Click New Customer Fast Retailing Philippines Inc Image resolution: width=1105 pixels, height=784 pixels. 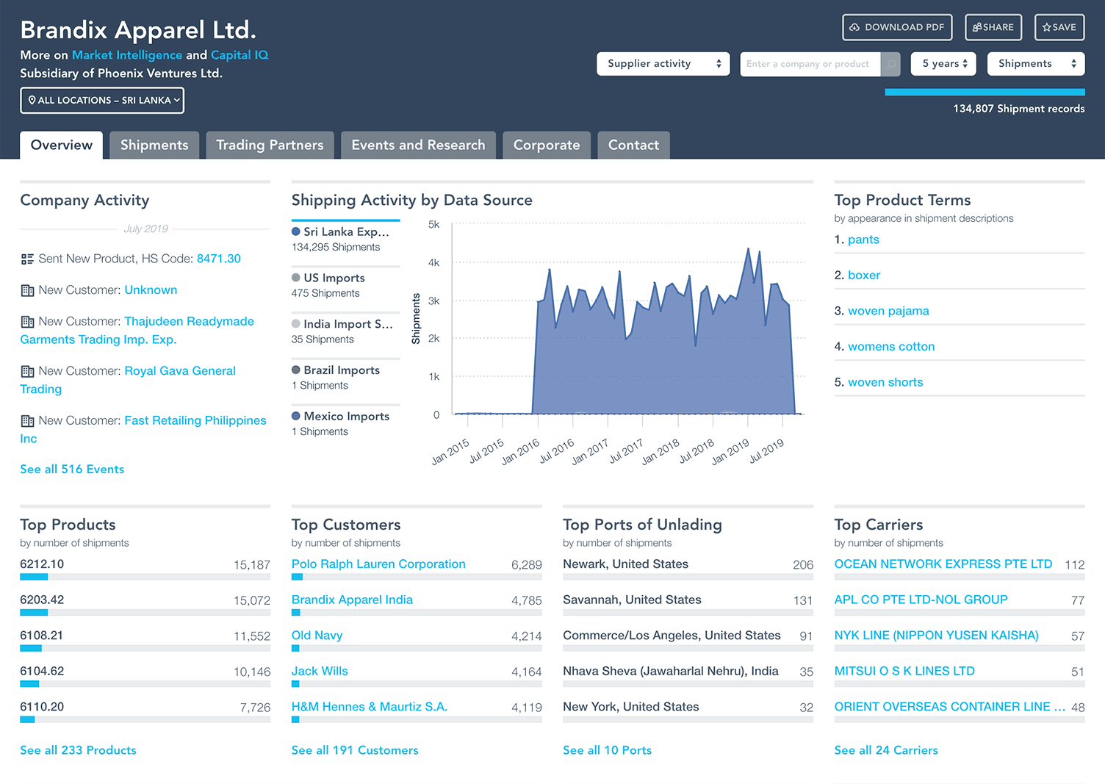[x=143, y=430]
